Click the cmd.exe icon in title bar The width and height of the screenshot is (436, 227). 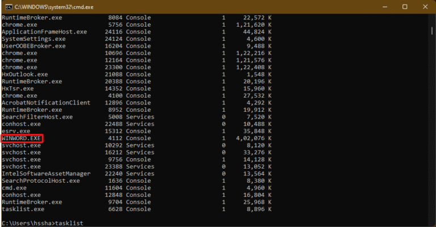point(7,7)
